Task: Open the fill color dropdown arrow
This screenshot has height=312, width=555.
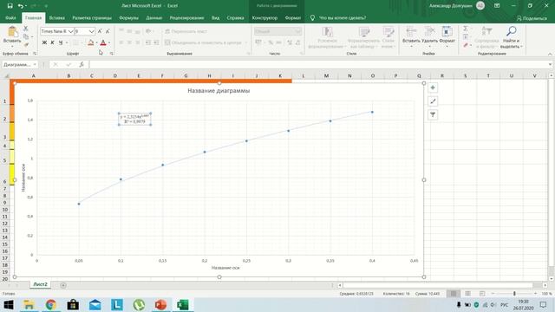Action: point(96,42)
